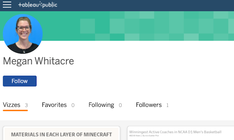Switch to the Favorites tab
Image resolution: width=234 pixels, height=140 pixels.
pos(54,105)
